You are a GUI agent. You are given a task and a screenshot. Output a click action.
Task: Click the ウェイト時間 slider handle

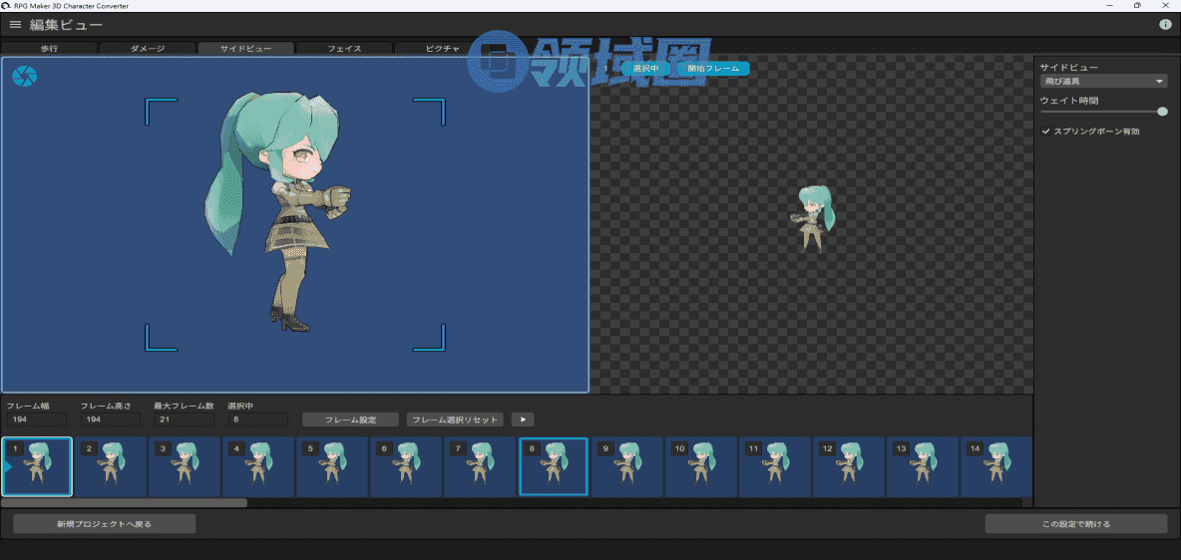[1162, 112]
